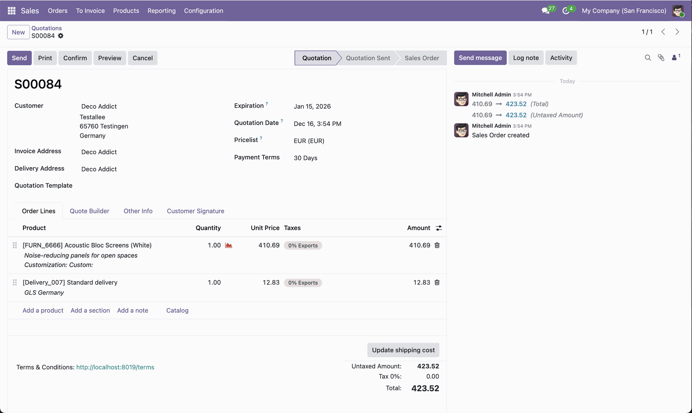The height and width of the screenshot is (413, 692).
Task: Open the conversations icon showing 27
Action: click(546, 11)
